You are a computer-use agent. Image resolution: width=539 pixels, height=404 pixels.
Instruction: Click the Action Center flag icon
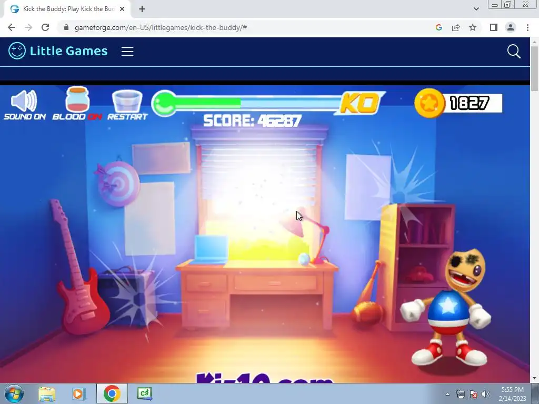[x=473, y=394]
